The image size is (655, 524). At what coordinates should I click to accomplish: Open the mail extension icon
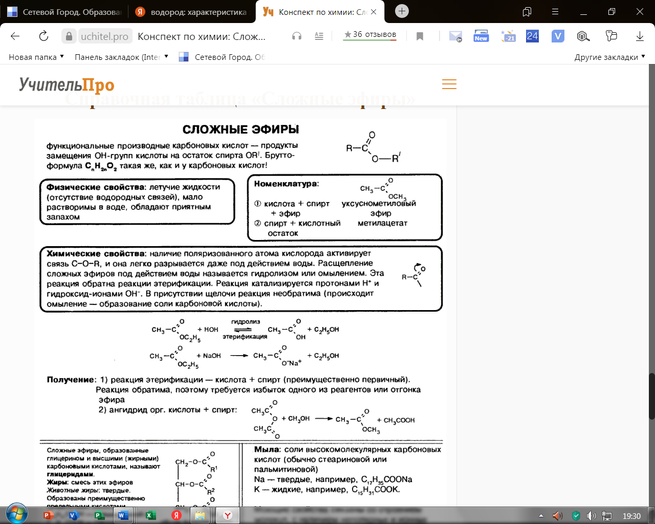455,36
